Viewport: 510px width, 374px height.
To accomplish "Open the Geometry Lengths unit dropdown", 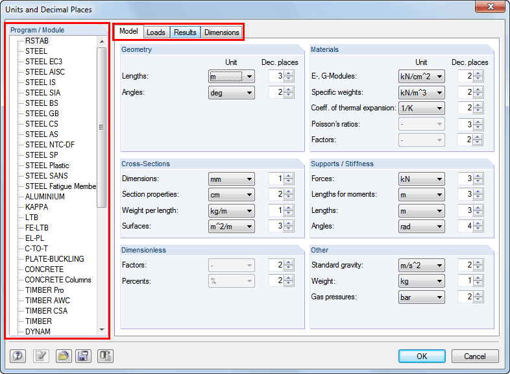I will pos(231,77).
